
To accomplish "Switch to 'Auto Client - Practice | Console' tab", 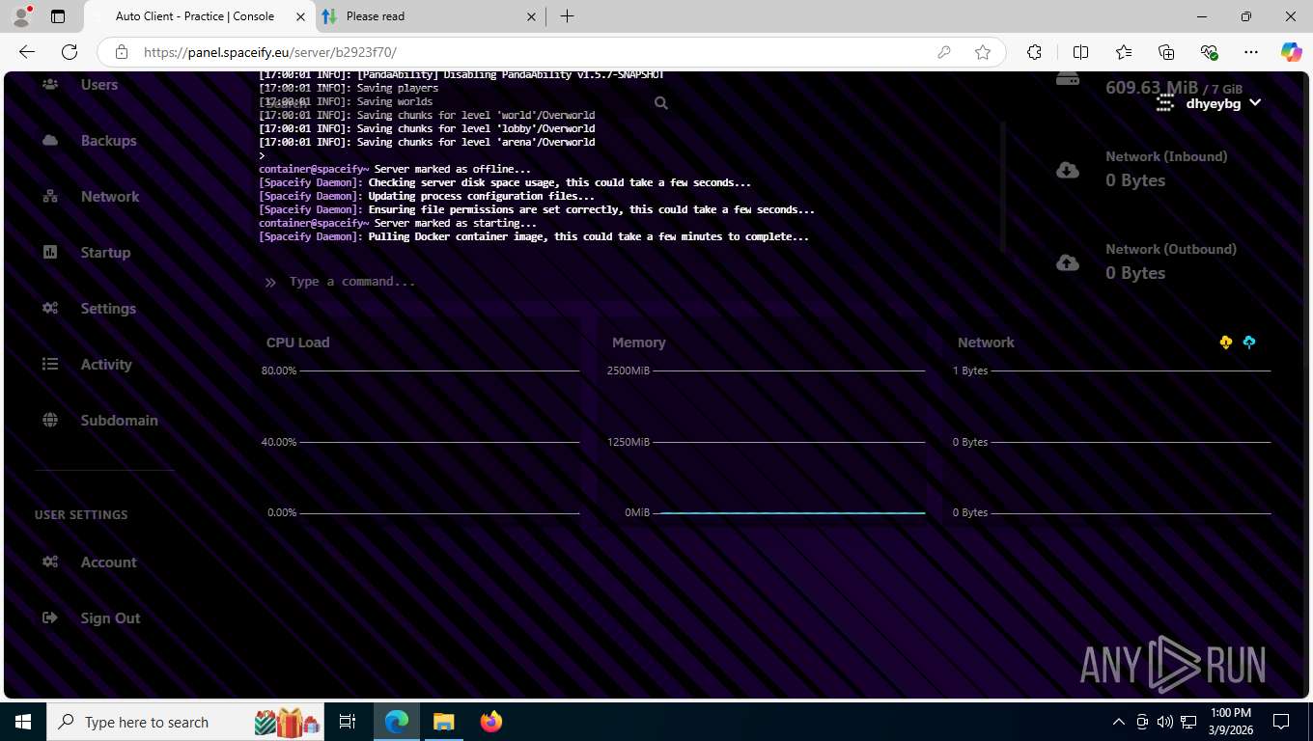I will (x=193, y=16).
